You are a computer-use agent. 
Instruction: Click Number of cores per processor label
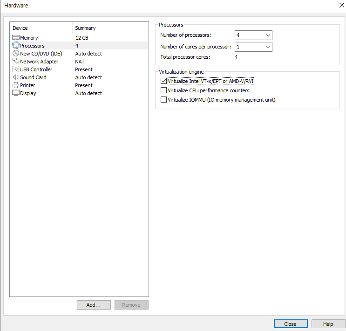[196, 47]
